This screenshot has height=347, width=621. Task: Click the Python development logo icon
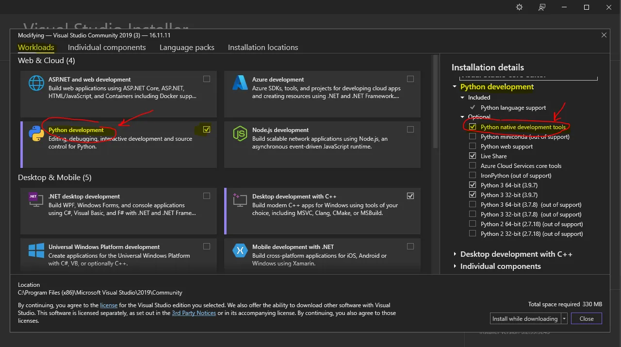point(36,133)
